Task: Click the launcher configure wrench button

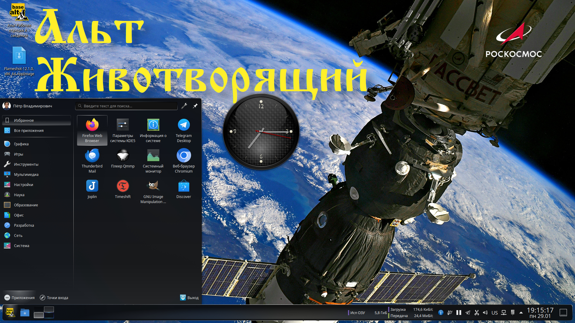Action: 184,106
